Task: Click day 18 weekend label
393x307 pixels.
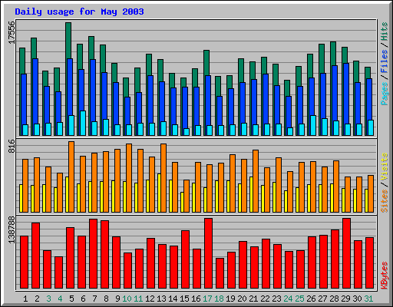Action: coord(219,299)
